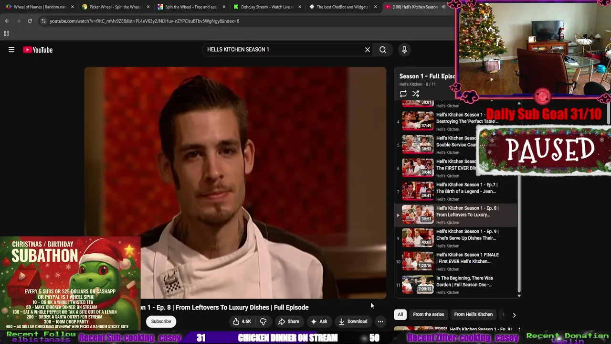Select current Ep. 8 From Leftovers playlist item
Image resolution: width=611 pixels, height=344 pixels.
[456, 215]
